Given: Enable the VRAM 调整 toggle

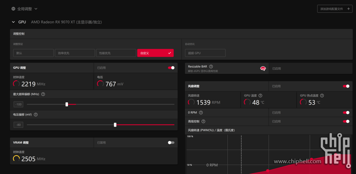Looking at the screenshot, I should (x=171, y=143).
